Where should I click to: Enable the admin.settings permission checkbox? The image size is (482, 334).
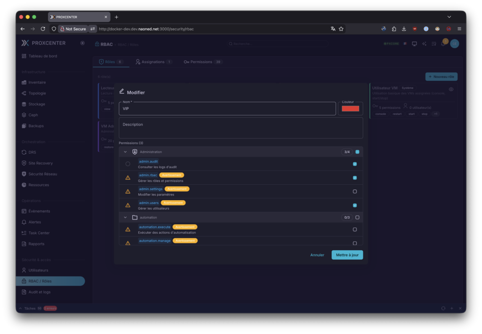point(355,191)
